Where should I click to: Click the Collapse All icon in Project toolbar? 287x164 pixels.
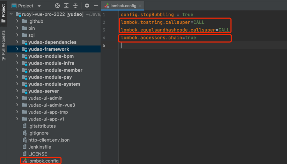click(x=75, y=6)
